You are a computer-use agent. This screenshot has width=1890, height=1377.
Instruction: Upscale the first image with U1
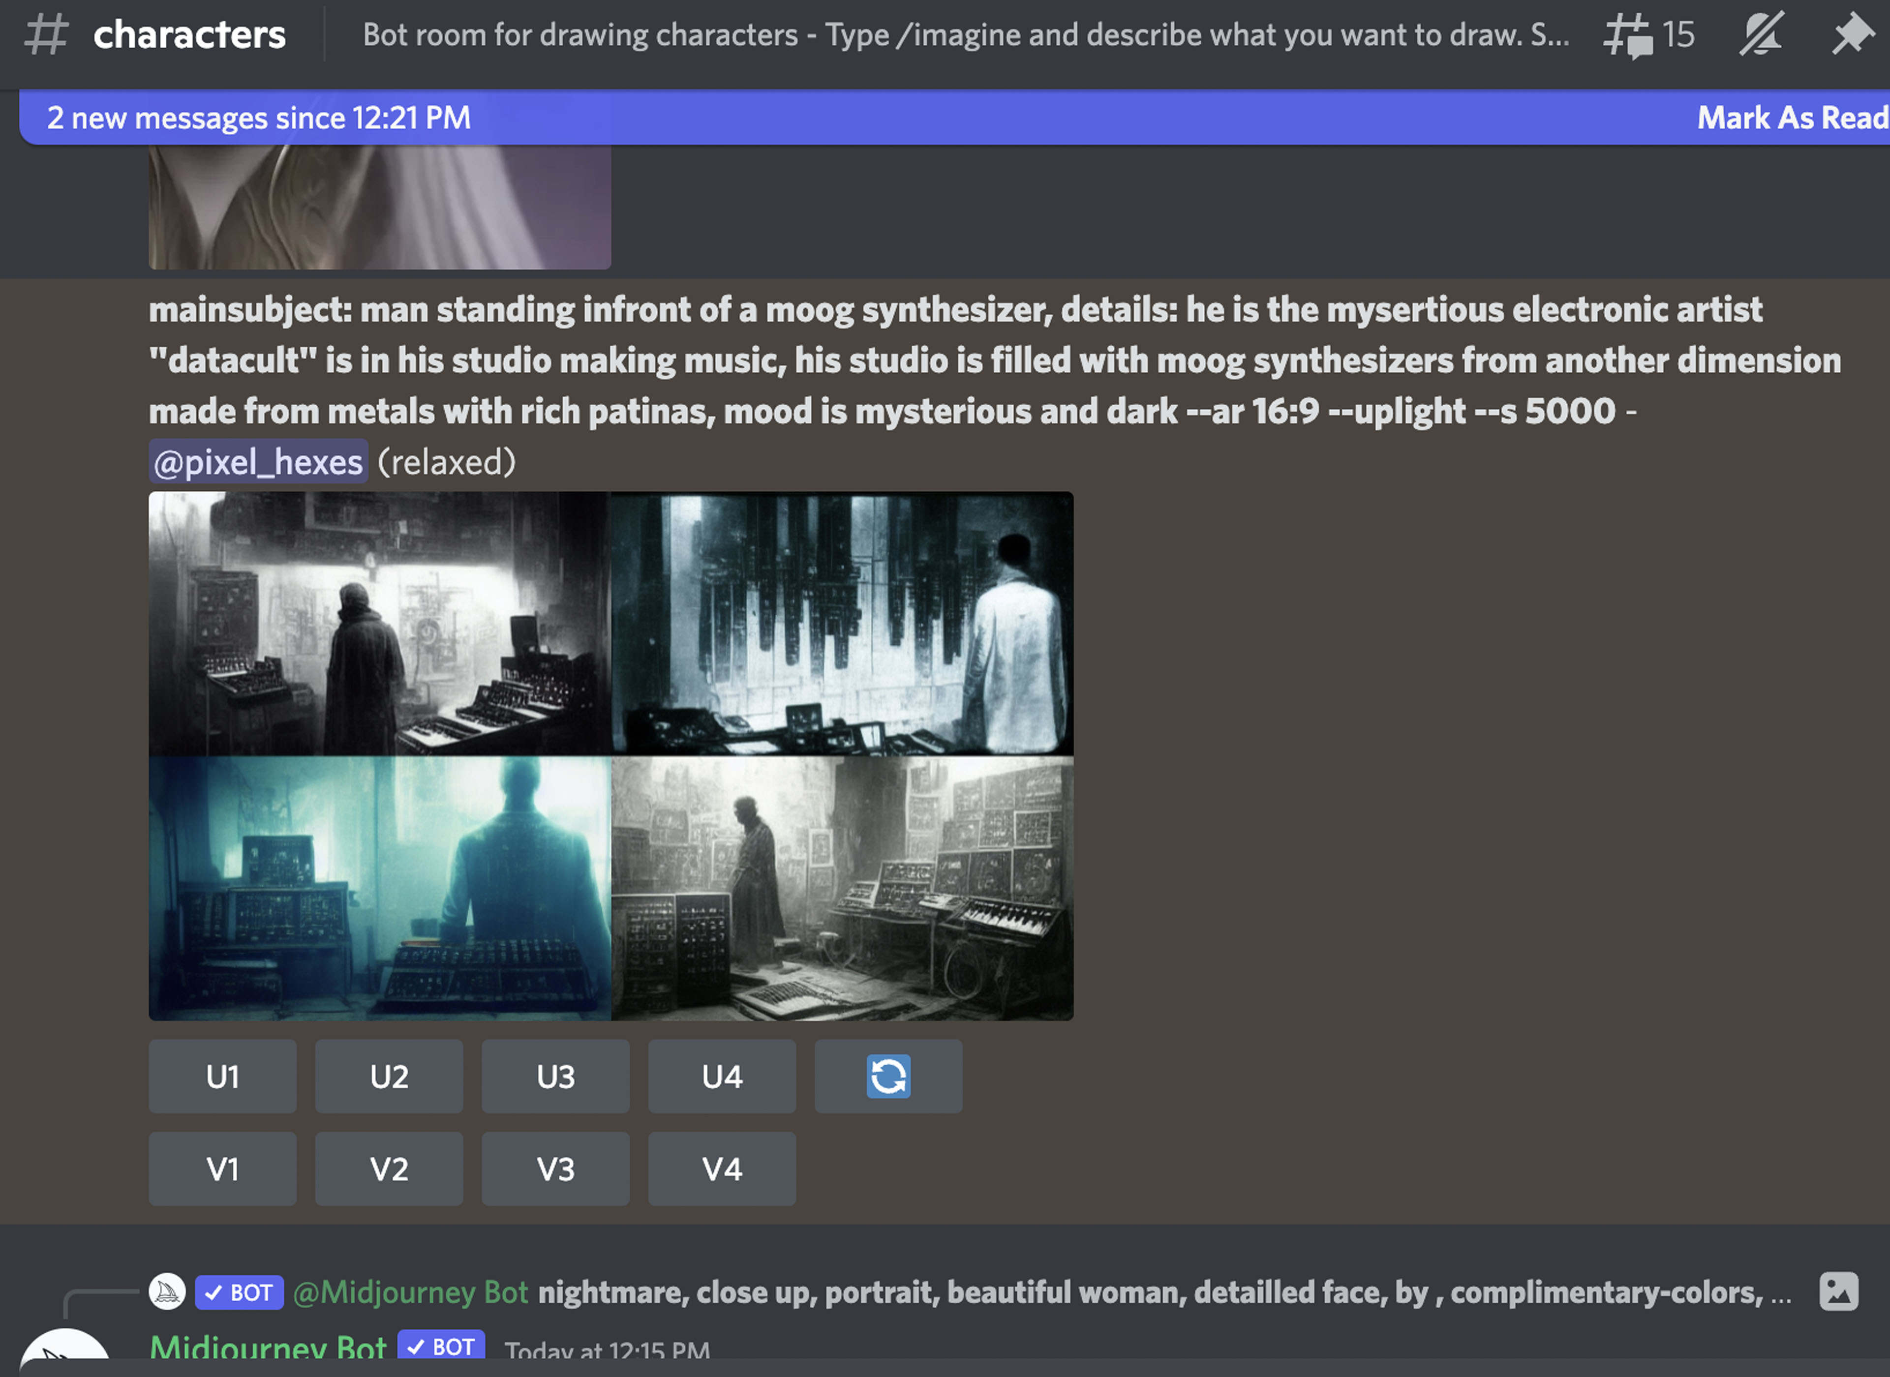(x=222, y=1076)
